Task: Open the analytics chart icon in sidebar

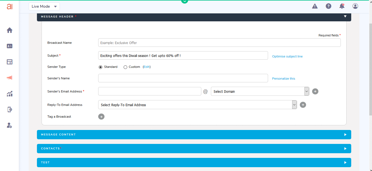Action: (10, 94)
